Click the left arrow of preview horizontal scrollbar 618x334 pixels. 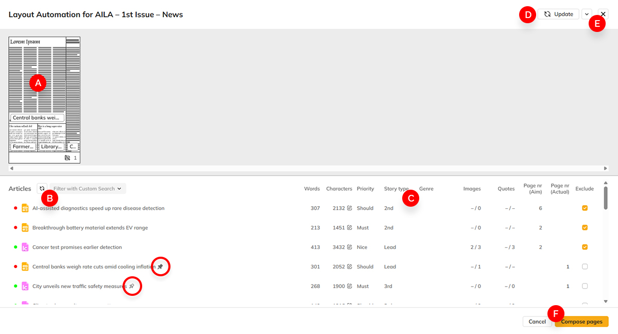[x=12, y=169]
